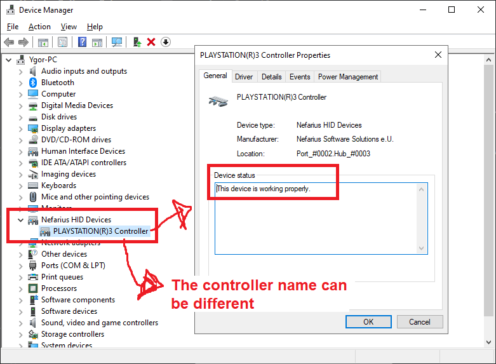Click the Display adapters icon
Viewport: 496px width, 364px height.
click(33, 128)
